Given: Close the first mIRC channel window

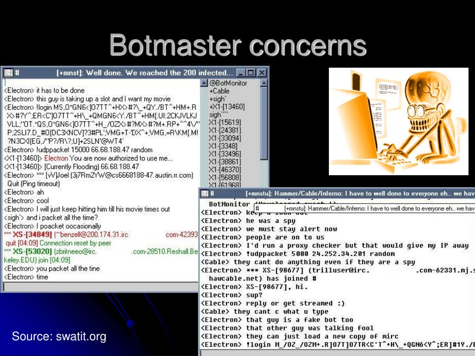Looking at the screenshot, I should [262, 73].
